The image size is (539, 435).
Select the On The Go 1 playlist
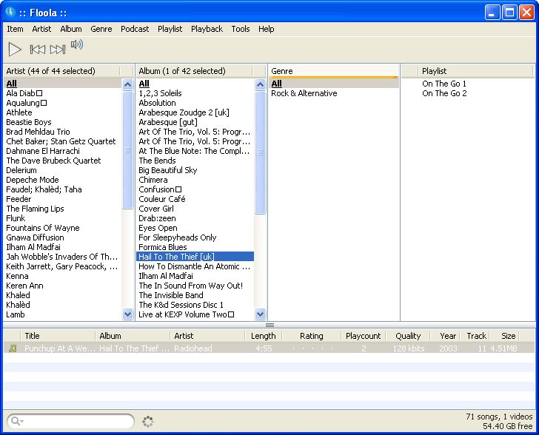pos(444,84)
